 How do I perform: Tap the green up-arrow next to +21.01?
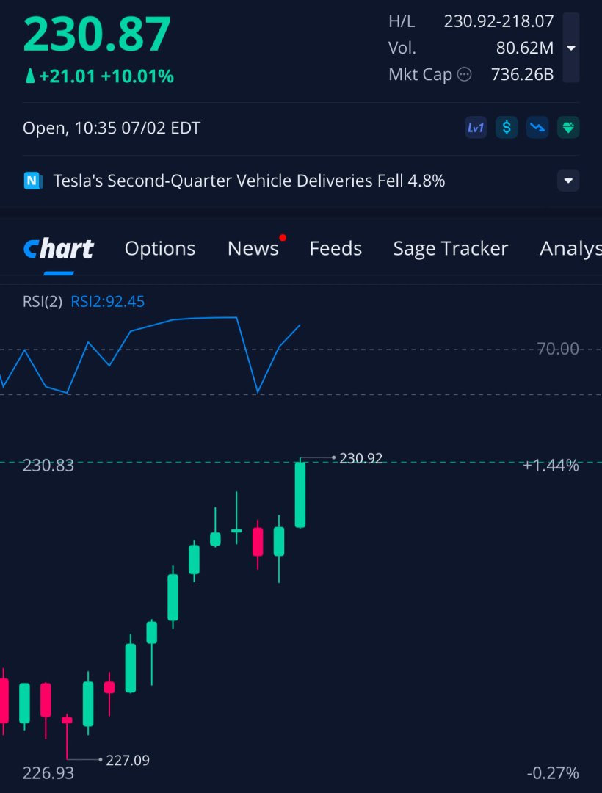(30, 76)
